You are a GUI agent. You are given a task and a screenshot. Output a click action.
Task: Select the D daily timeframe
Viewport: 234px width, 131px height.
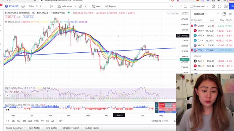(37, 7)
